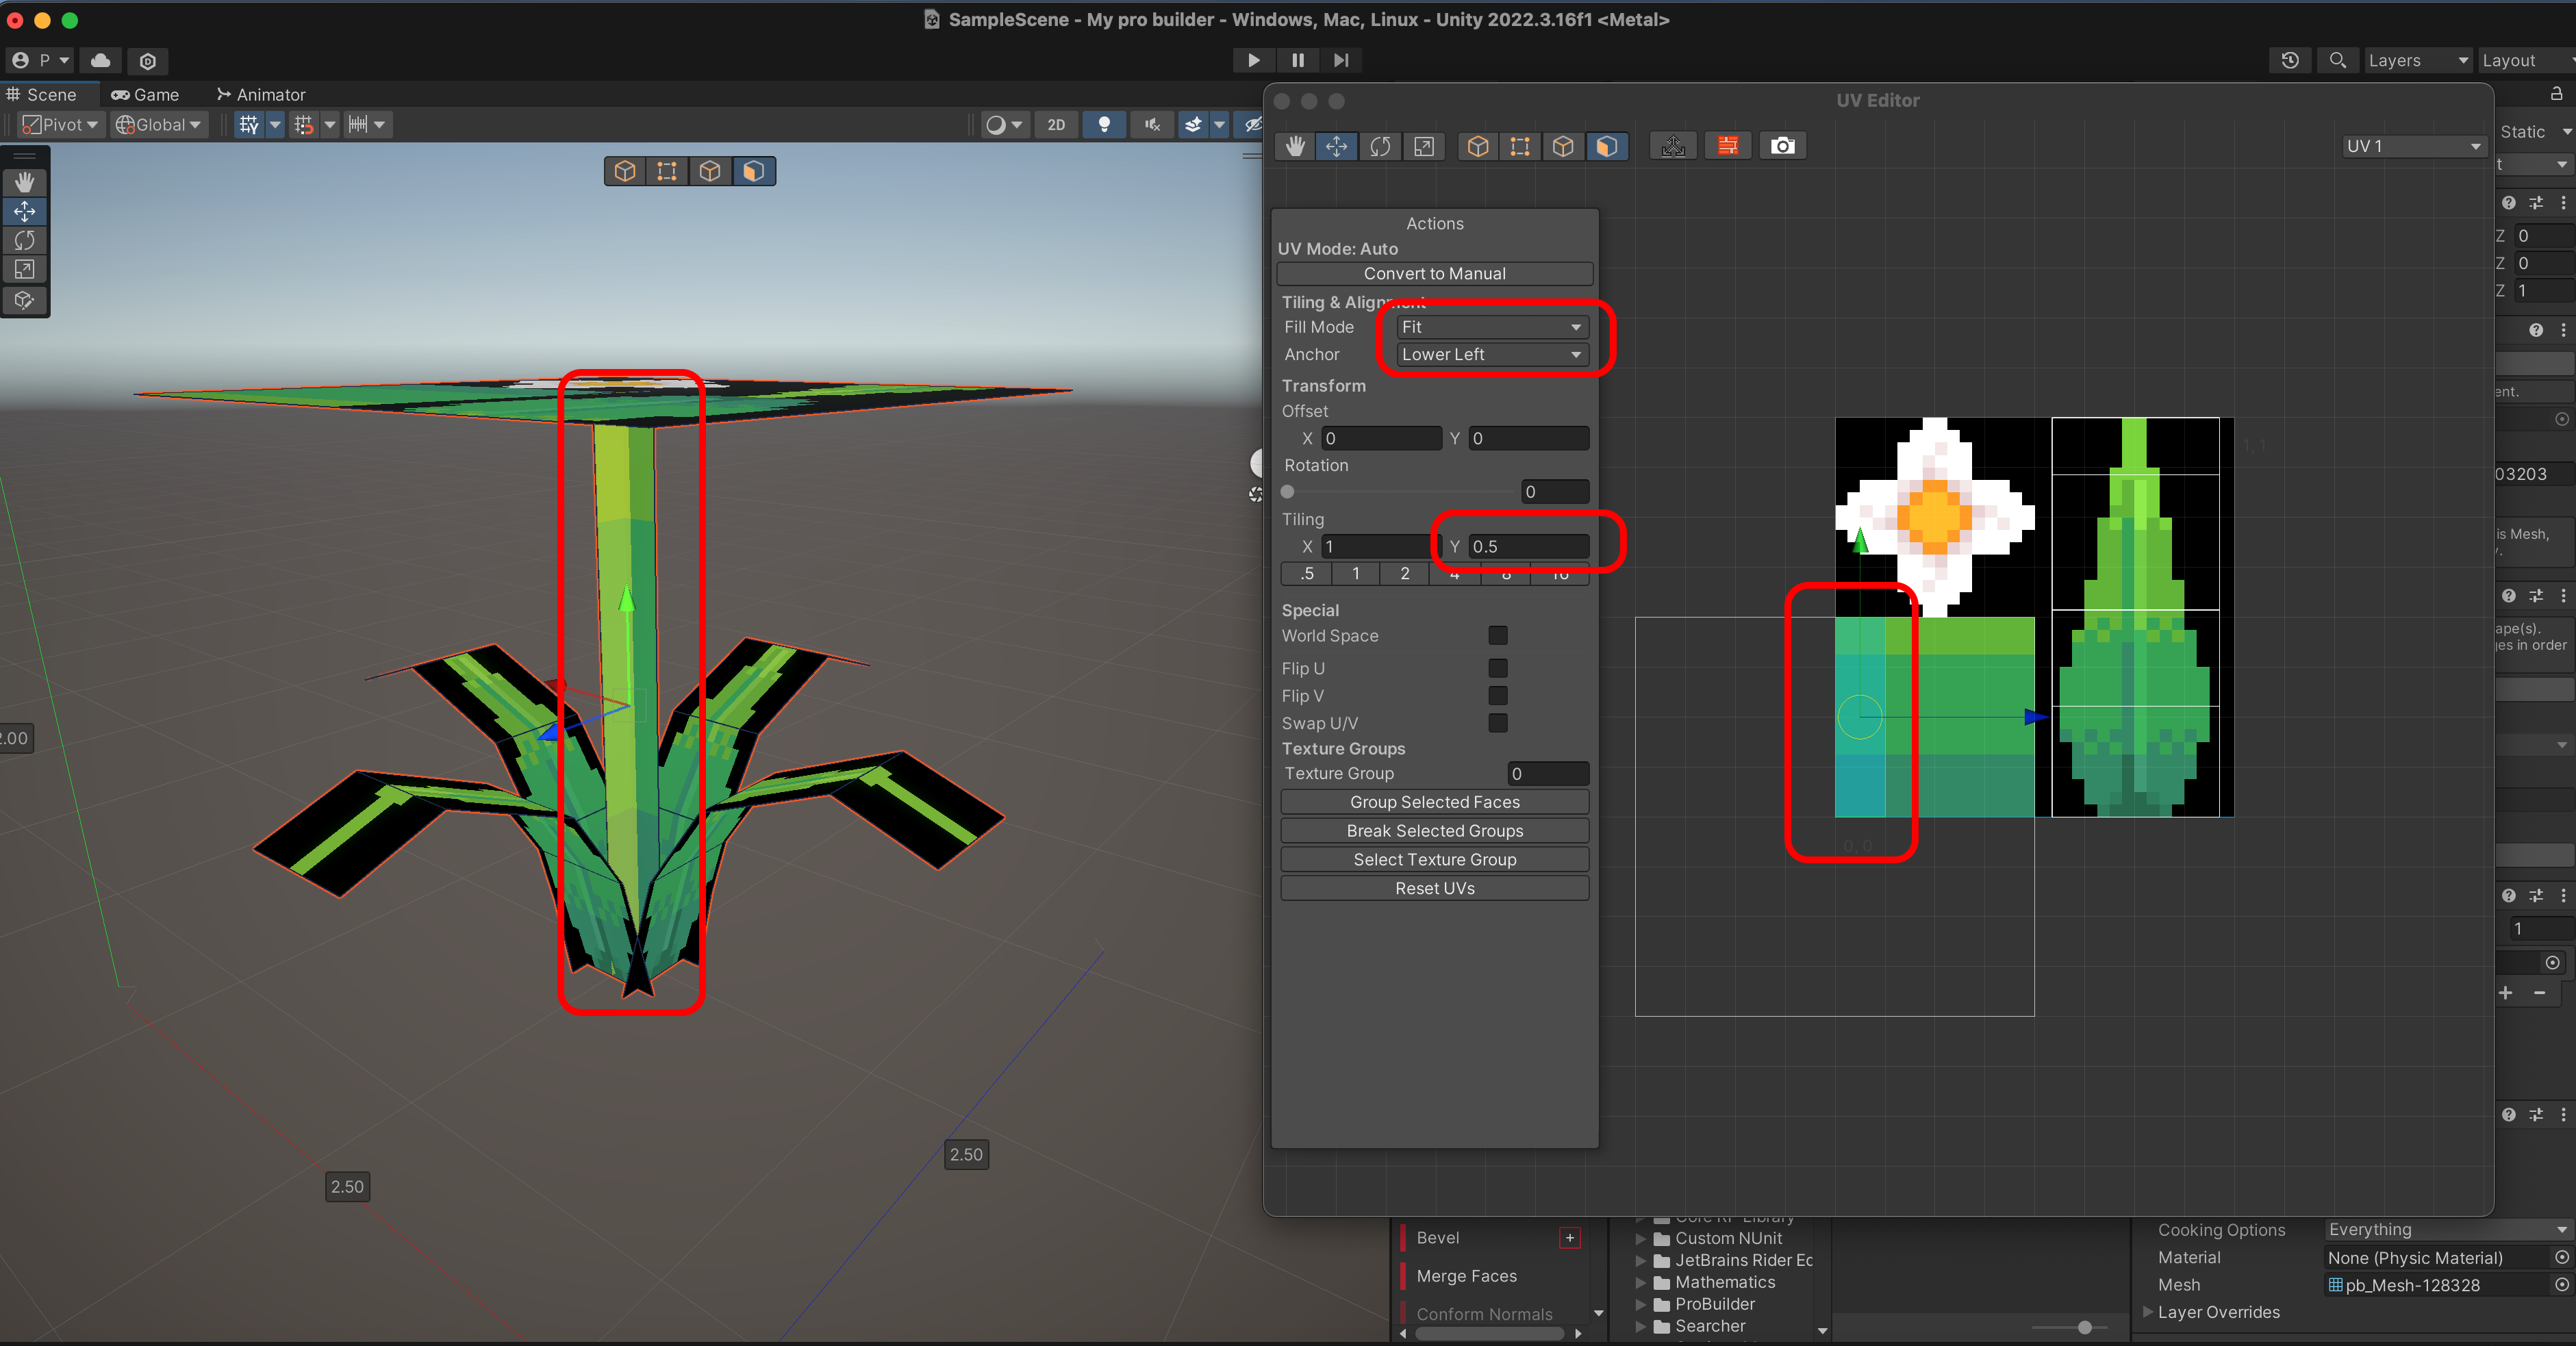Toggle the Swap U/V checkbox
Viewport: 2576px width, 1346px height.
pyautogui.click(x=1497, y=722)
